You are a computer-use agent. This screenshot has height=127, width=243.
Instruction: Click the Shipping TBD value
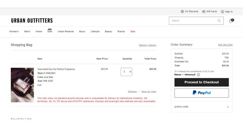pos(227,58)
